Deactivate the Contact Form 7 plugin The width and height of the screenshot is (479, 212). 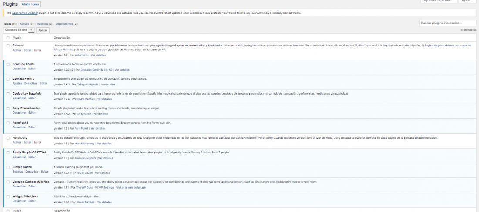click(31, 83)
